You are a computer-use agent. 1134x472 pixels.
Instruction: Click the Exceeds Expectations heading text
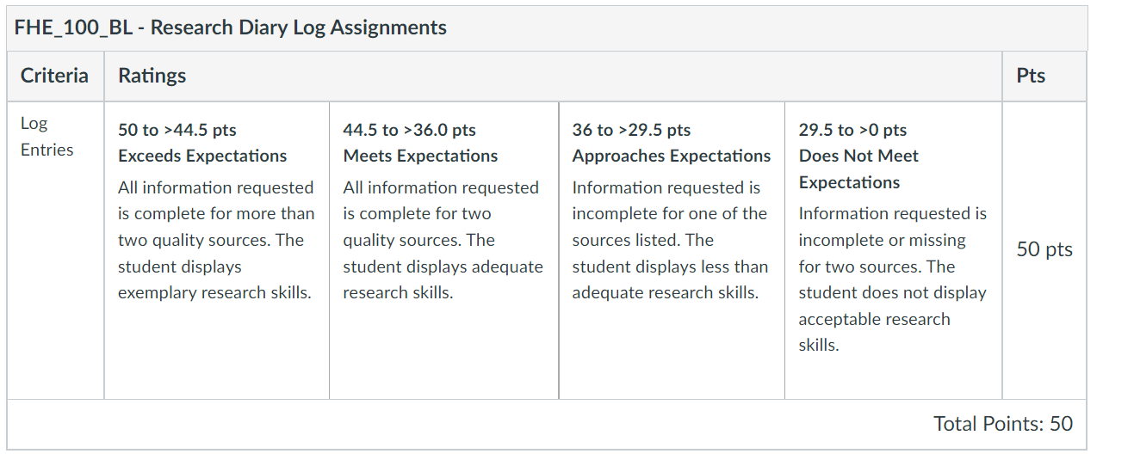(202, 156)
